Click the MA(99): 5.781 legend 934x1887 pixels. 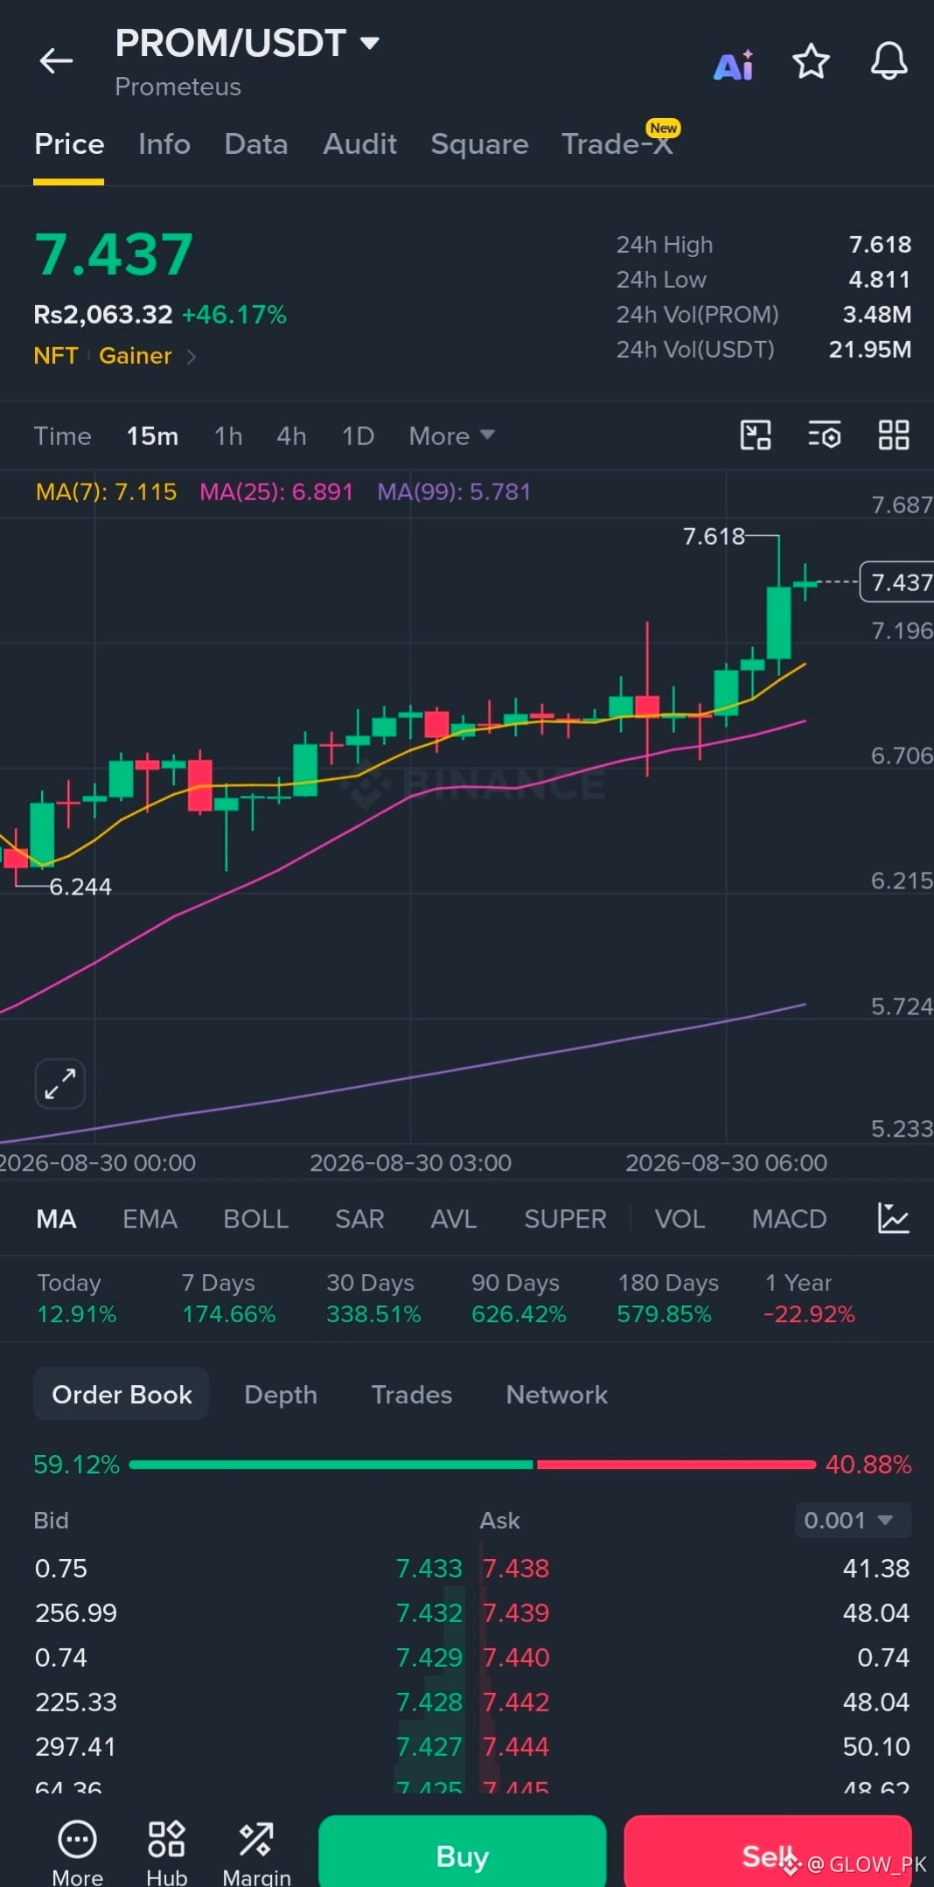coord(454,492)
